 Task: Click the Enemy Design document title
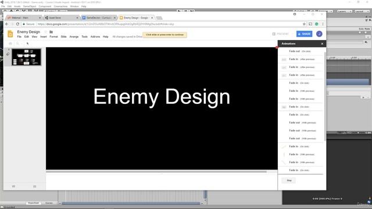coord(28,32)
